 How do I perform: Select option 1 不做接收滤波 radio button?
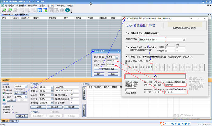126,33
